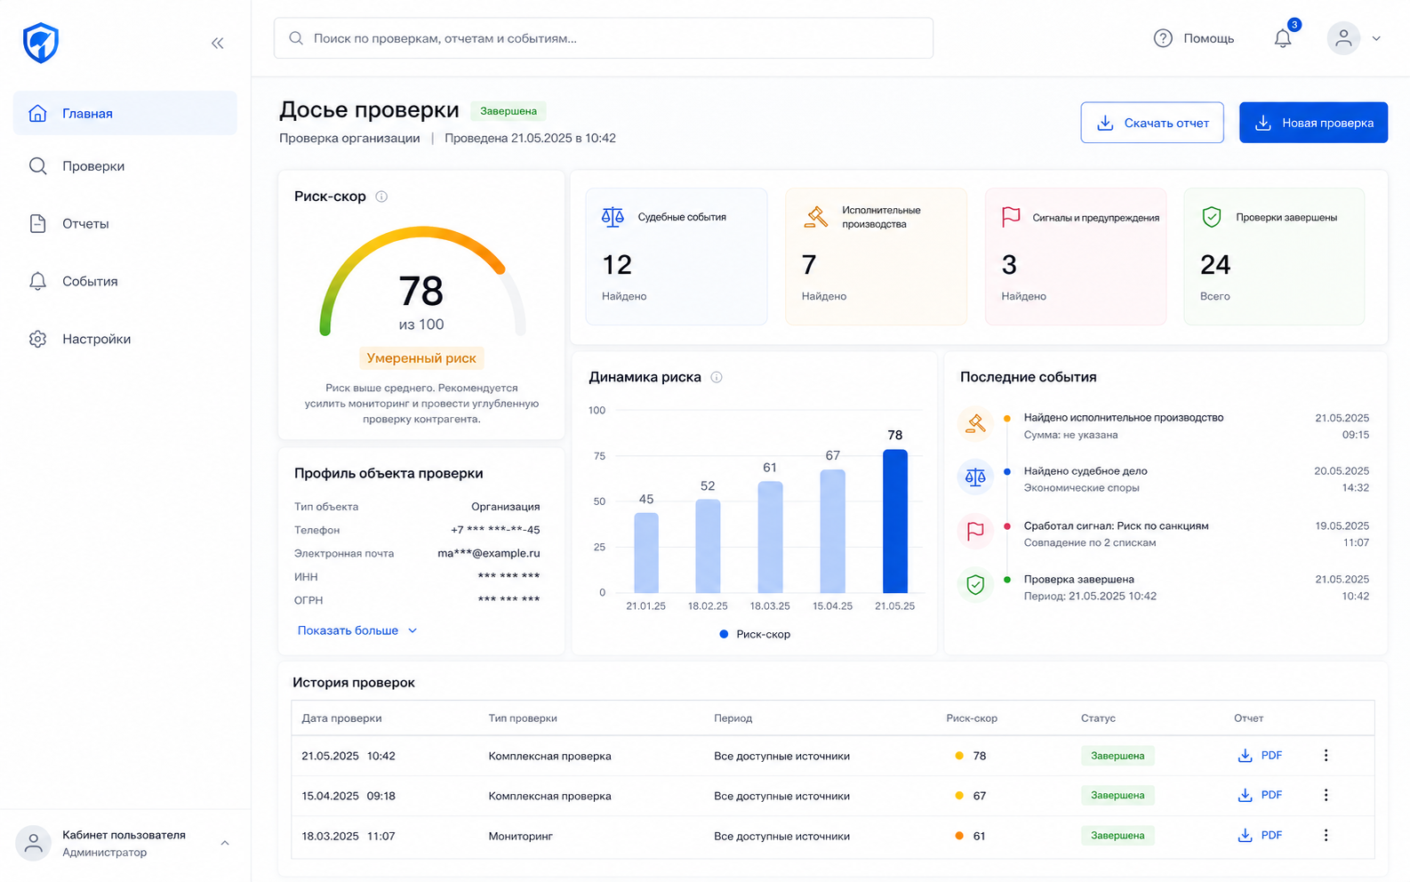The image size is (1410, 882).
Task: Sort by Риск-скор column header
Action: 972,718
